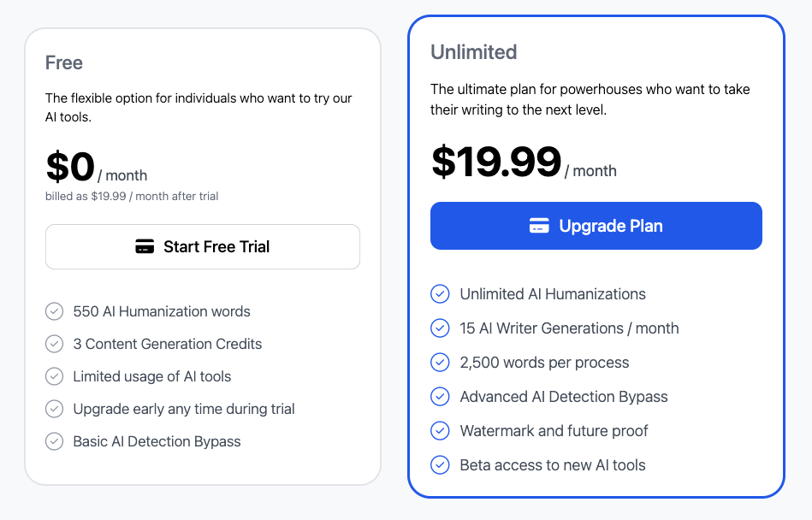Click checkmark icon next to 3 Content Generation Credits
Viewport: 812px width, 520px height.
point(55,344)
